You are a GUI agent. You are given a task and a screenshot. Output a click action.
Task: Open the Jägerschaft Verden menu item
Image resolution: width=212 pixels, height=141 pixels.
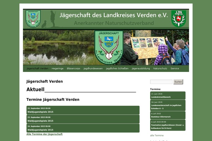pyautogui.click(x=37, y=68)
